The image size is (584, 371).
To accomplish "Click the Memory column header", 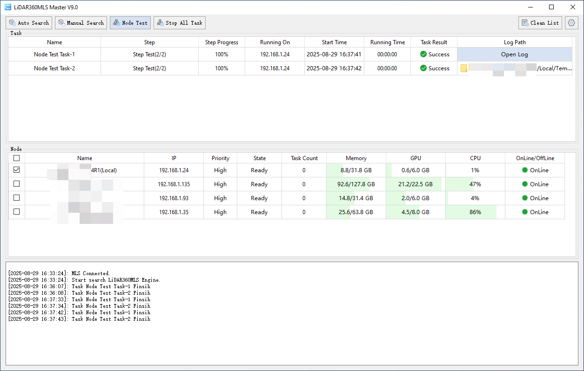I will 356,158.
